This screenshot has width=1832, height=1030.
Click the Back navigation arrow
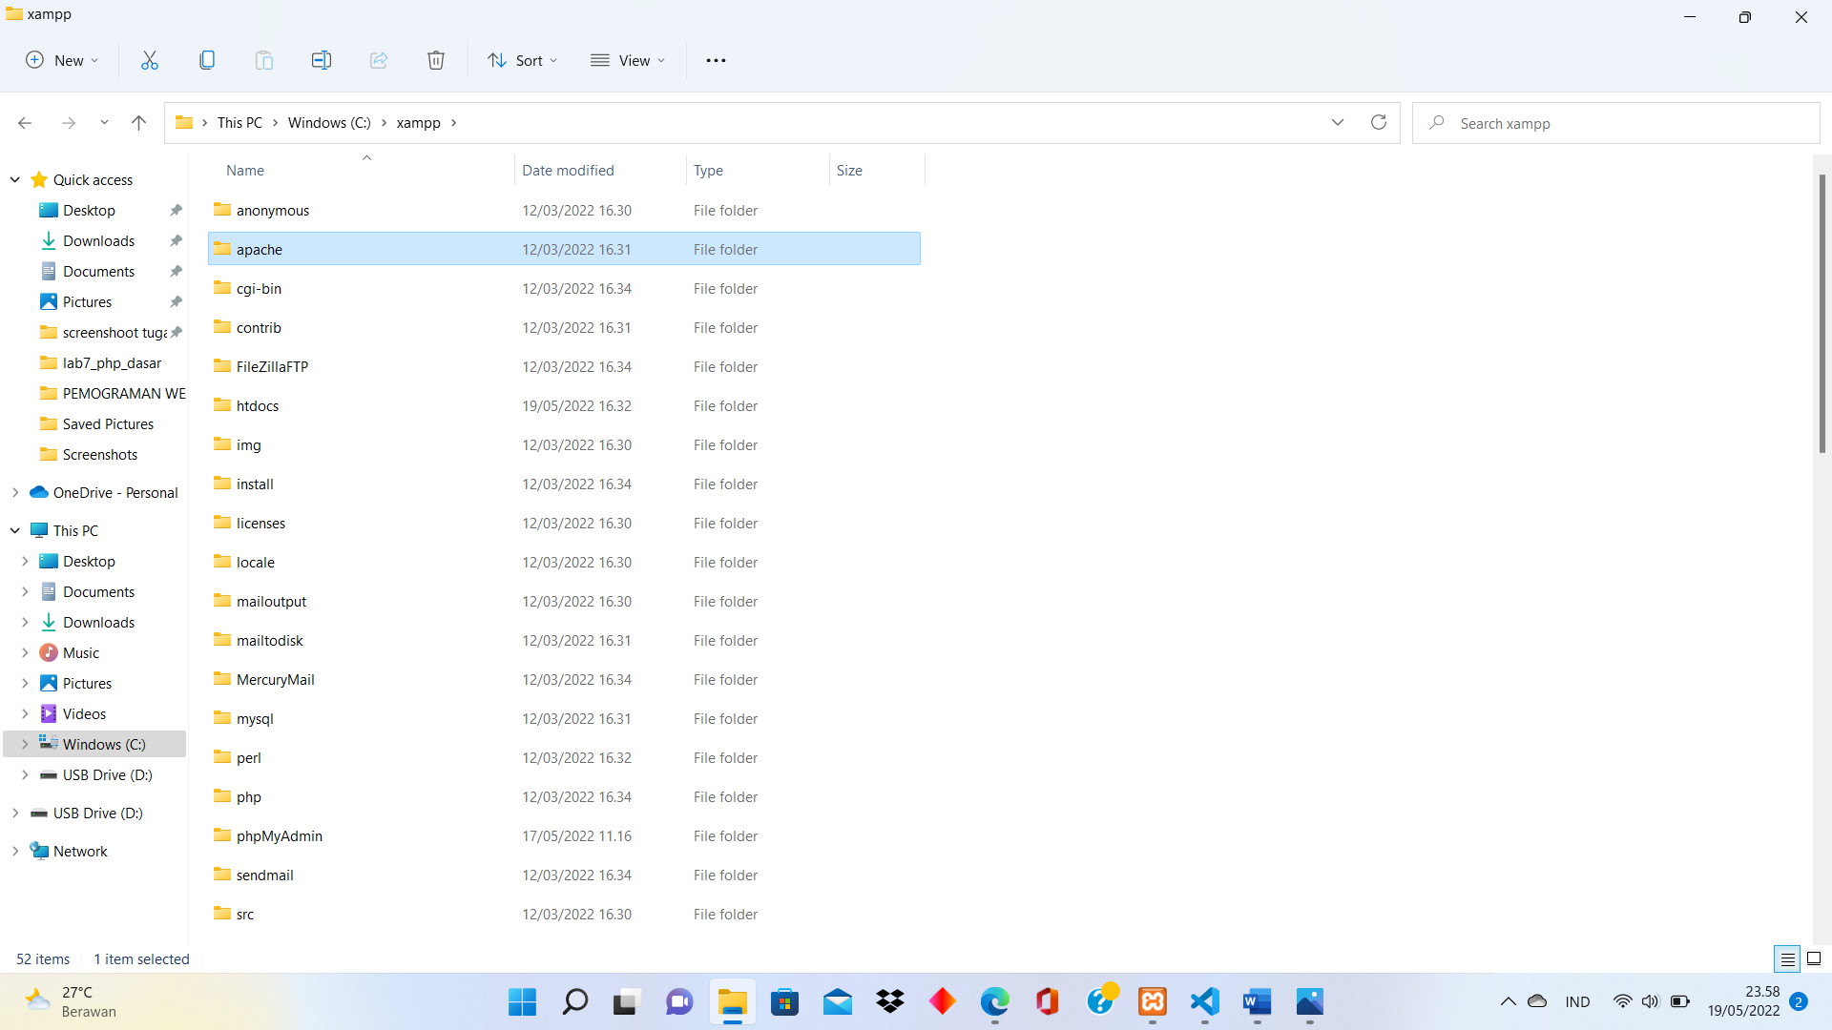pyautogui.click(x=25, y=122)
